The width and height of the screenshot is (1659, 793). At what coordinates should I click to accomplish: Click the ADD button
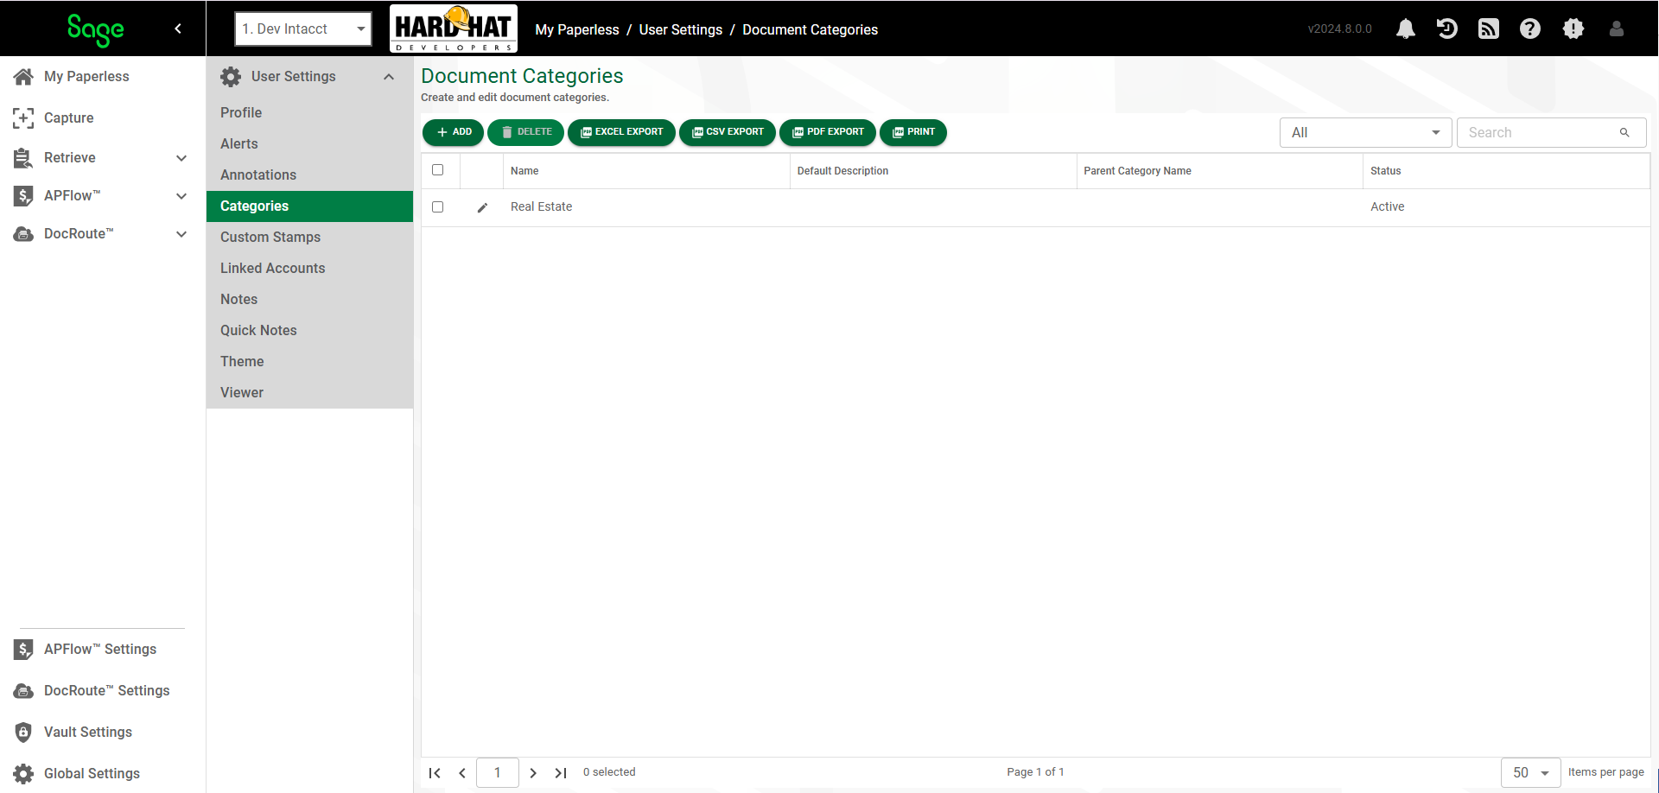pos(453,132)
